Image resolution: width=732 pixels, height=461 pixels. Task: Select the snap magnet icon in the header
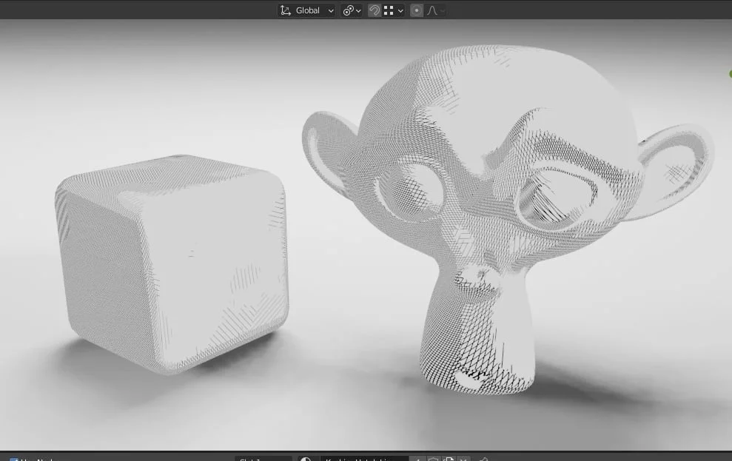coord(375,10)
